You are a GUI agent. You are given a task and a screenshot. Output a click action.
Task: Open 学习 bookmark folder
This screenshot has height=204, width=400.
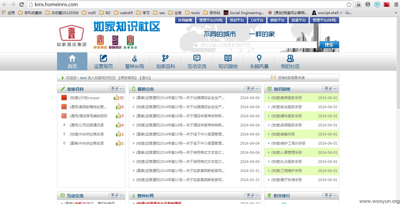pyautogui.click(x=143, y=13)
